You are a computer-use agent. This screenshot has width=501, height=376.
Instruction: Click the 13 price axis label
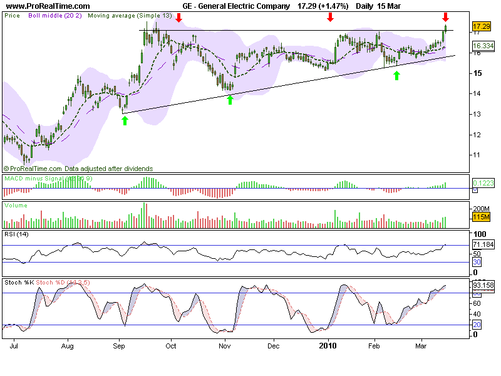pyautogui.click(x=477, y=114)
